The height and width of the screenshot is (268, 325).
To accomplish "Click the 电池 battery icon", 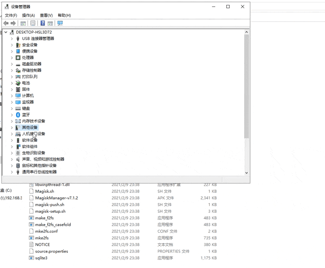I will click(18, 83).
